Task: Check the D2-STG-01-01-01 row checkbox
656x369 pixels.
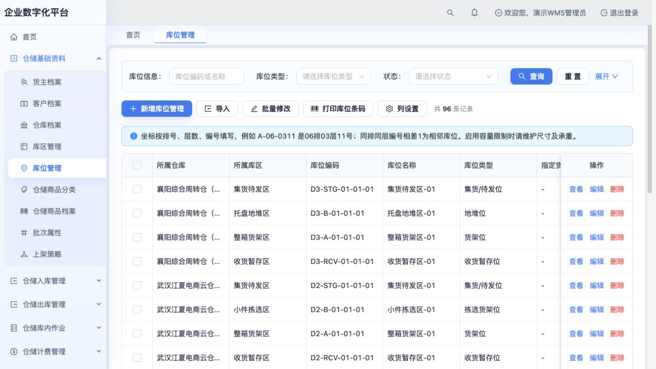Action: click(137, 286)
